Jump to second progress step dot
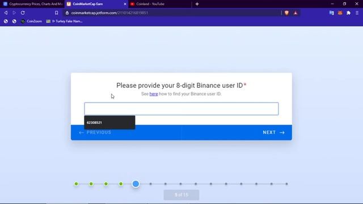 point(91,184)
